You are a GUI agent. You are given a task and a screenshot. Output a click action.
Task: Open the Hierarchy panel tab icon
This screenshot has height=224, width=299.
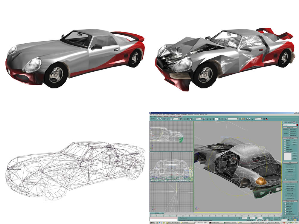coord(289,122)
